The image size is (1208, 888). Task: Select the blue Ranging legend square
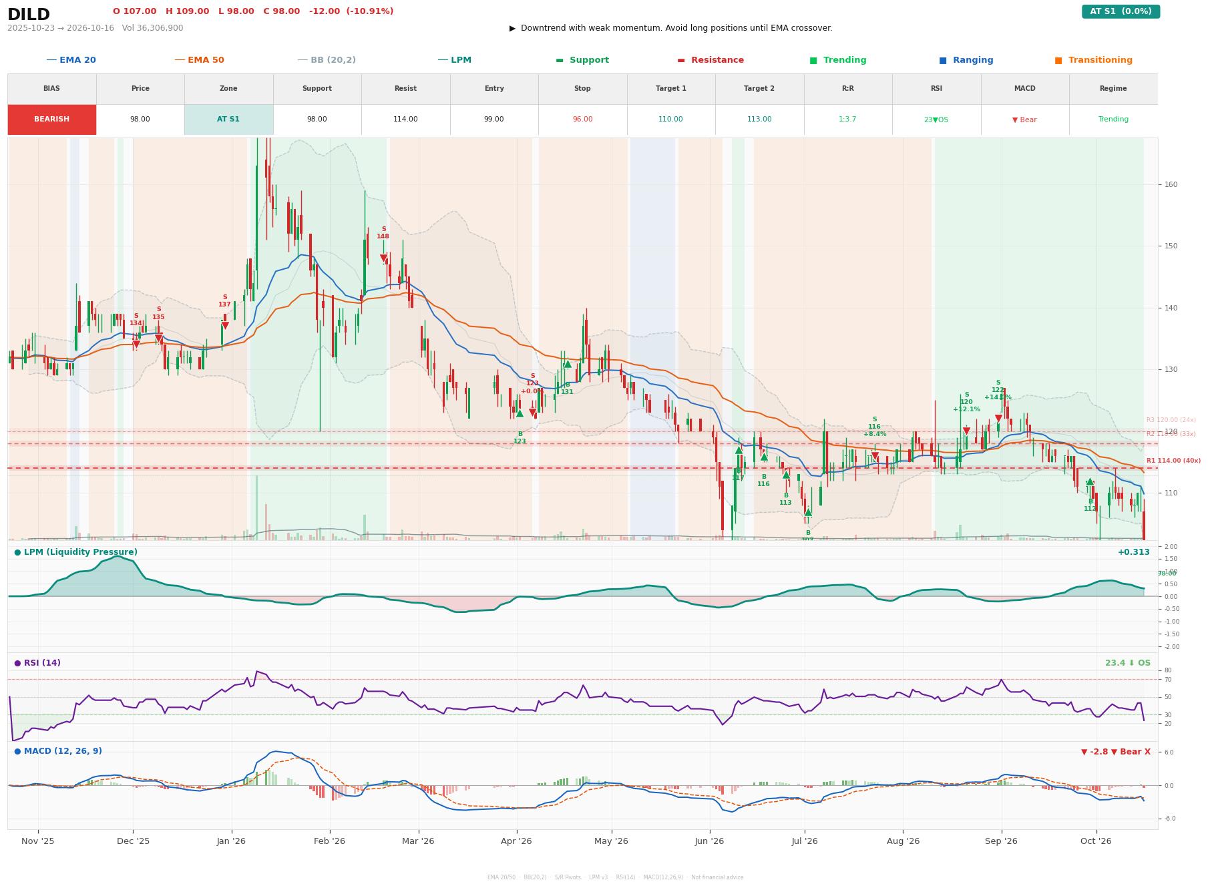[943, 60]
